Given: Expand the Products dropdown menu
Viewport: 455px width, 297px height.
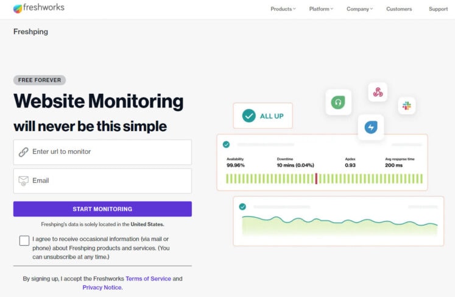Looking at the screenshot, I should click(x=283, y=9).
